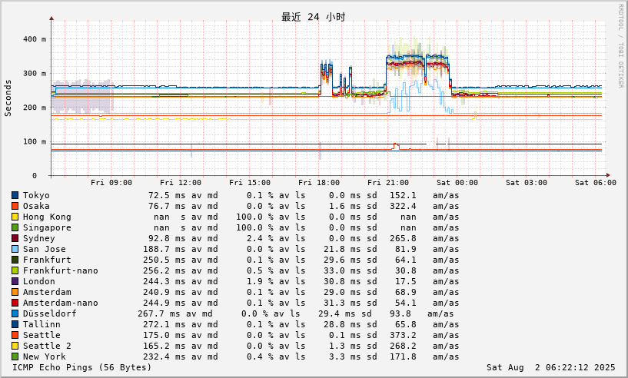
Task: Click the Fri 18:00 time axis label
Action: tap(319, 183)
